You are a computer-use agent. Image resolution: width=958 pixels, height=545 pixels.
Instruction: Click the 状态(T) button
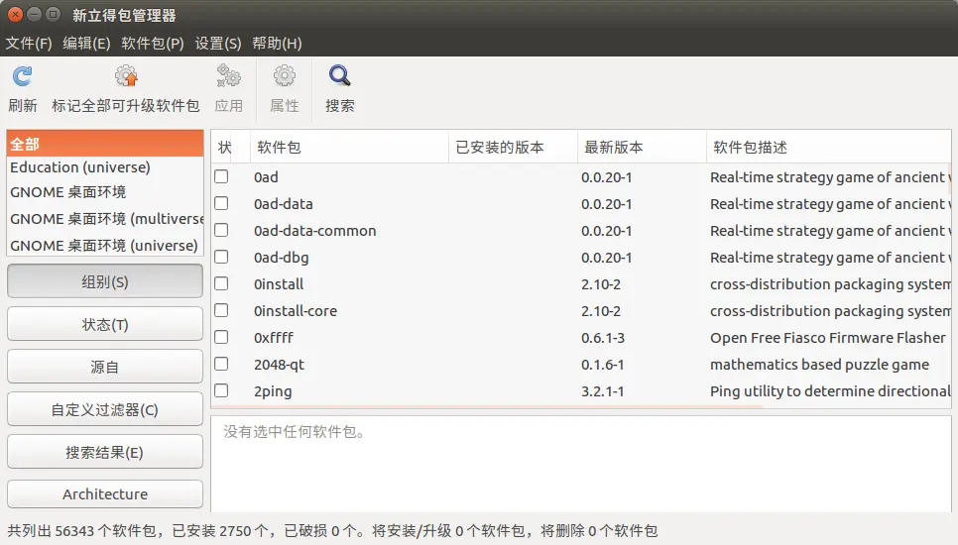[105, 324]
